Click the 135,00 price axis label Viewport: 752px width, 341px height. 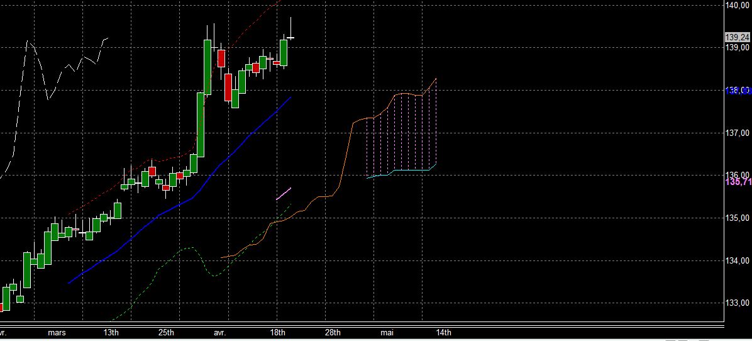pos(738,218)
